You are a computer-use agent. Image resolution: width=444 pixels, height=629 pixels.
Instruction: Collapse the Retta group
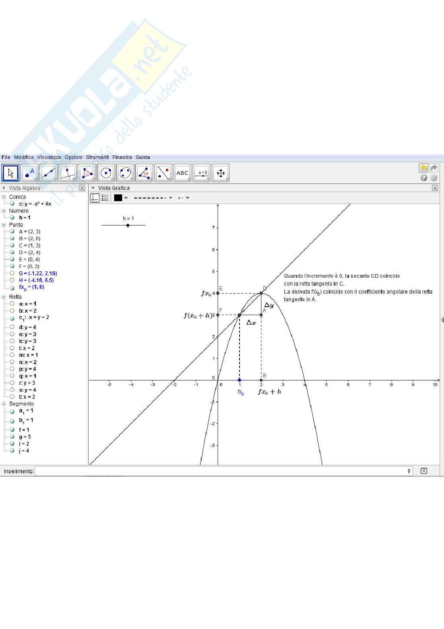[x=4, y=297]
